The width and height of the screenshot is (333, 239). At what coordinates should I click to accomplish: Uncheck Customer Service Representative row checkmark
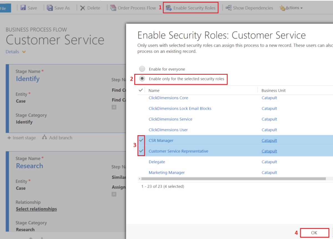coord(141,151)
